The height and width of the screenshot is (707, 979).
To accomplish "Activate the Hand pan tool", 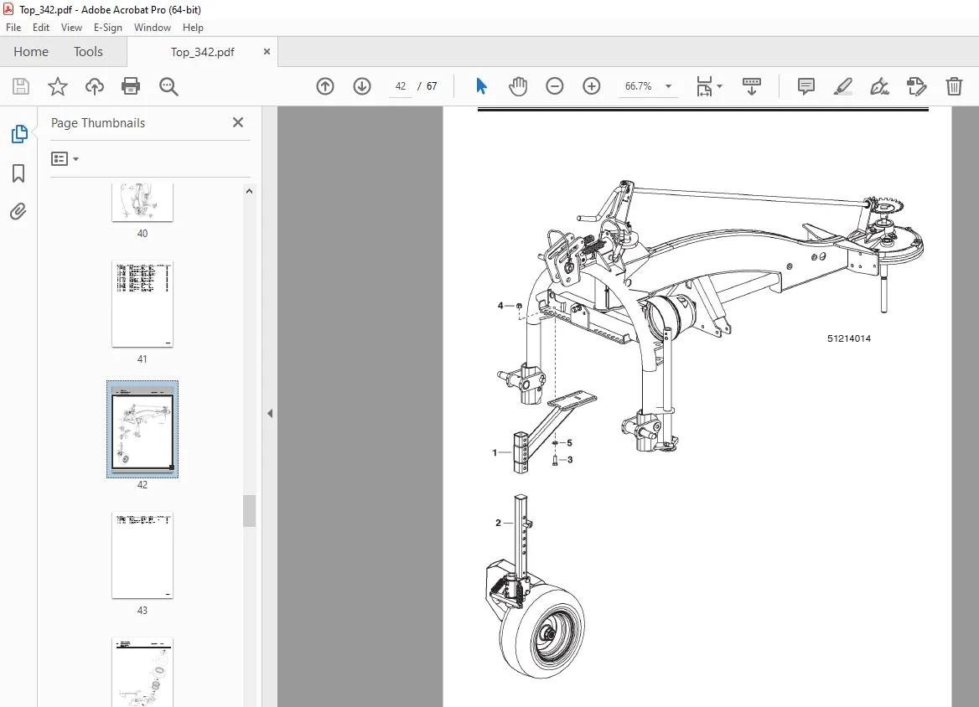I will pos(518,86).
